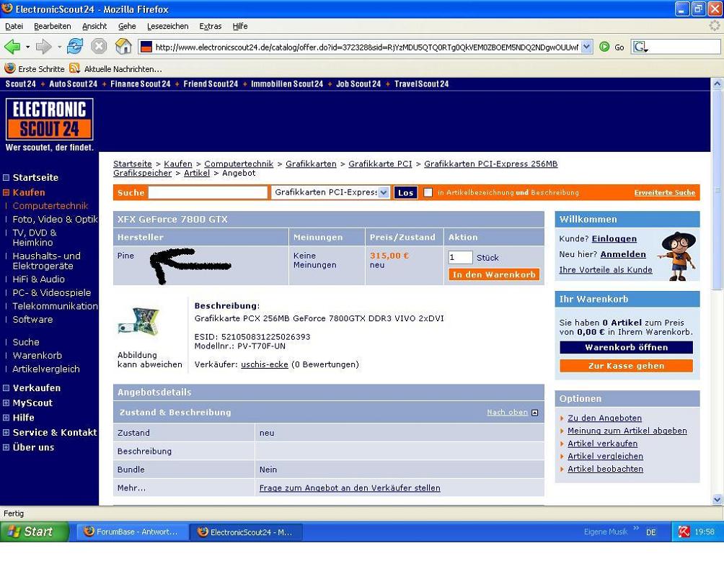Click the vertical scrollbar thumb
Image resolution: width=724 pixels, height=579 pixels.
click(717, 189)
